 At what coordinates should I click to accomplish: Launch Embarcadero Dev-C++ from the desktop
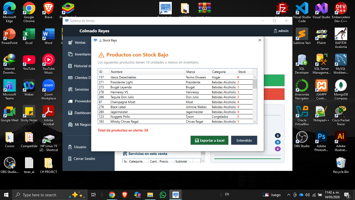coord(341,12)
